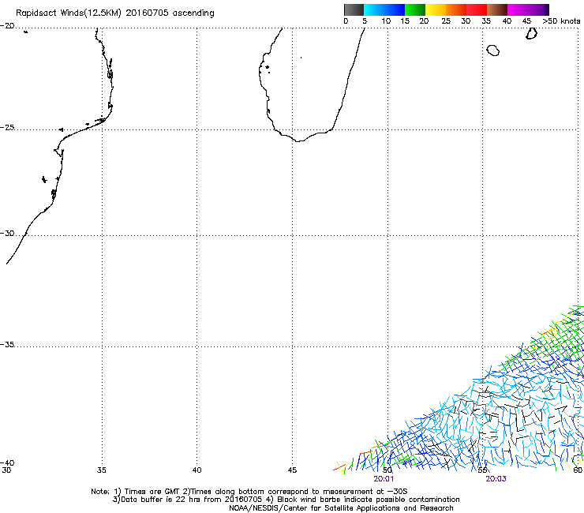Click the -20 latitude axis label

point(7,26)
